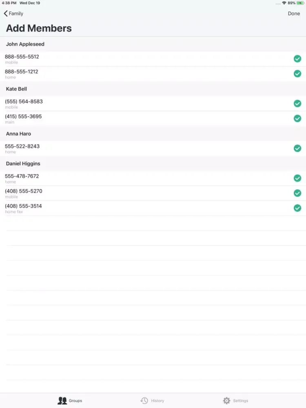The height and width of the screenshot is (408, 306).
Task: Uncheck 888-555-1212 home number
Action: 297,74
